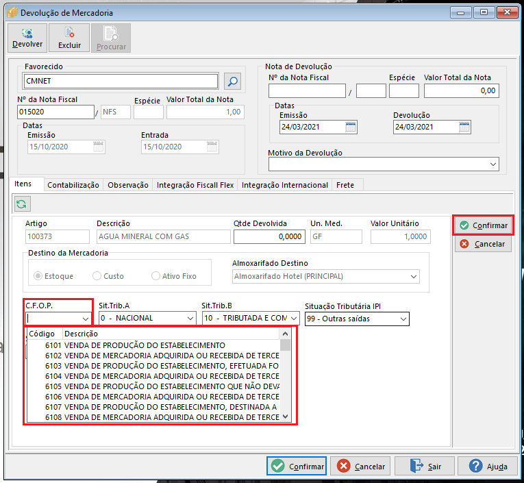
Task: Select the Estoque radio option
Action: point(53,276)
